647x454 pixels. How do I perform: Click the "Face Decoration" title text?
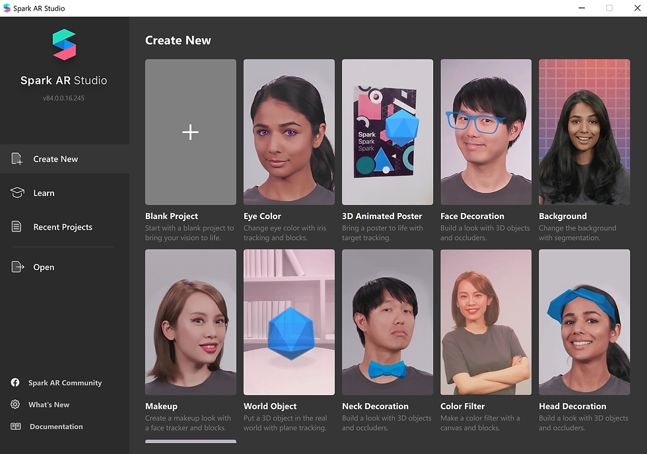coord(472,216)
